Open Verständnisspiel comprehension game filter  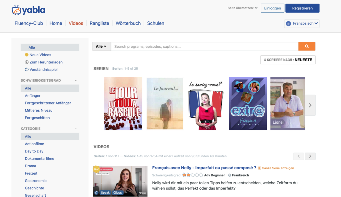(43, 70)
